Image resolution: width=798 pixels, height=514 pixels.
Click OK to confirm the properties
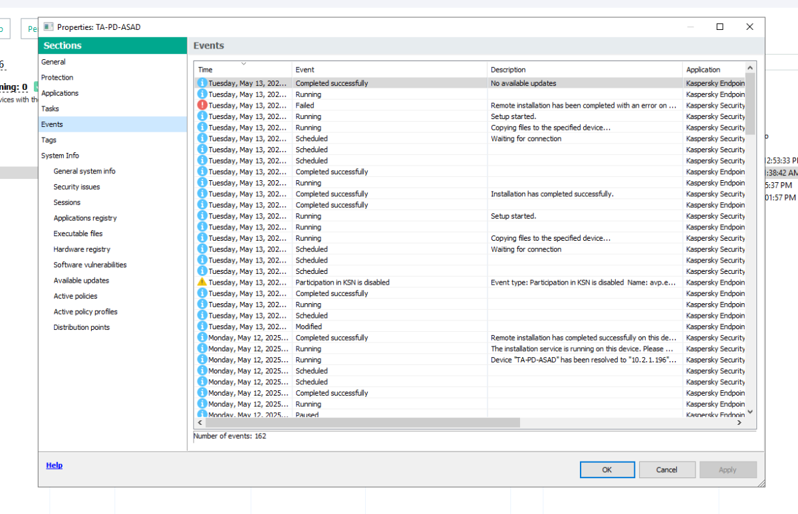[607, 469]
